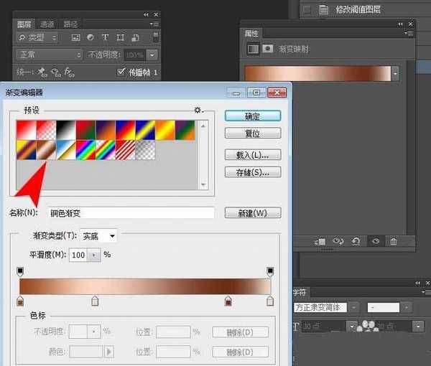Open the gradient picker dropdown arrow
Screen dimensions: 431x366
(x=395, y=73)
